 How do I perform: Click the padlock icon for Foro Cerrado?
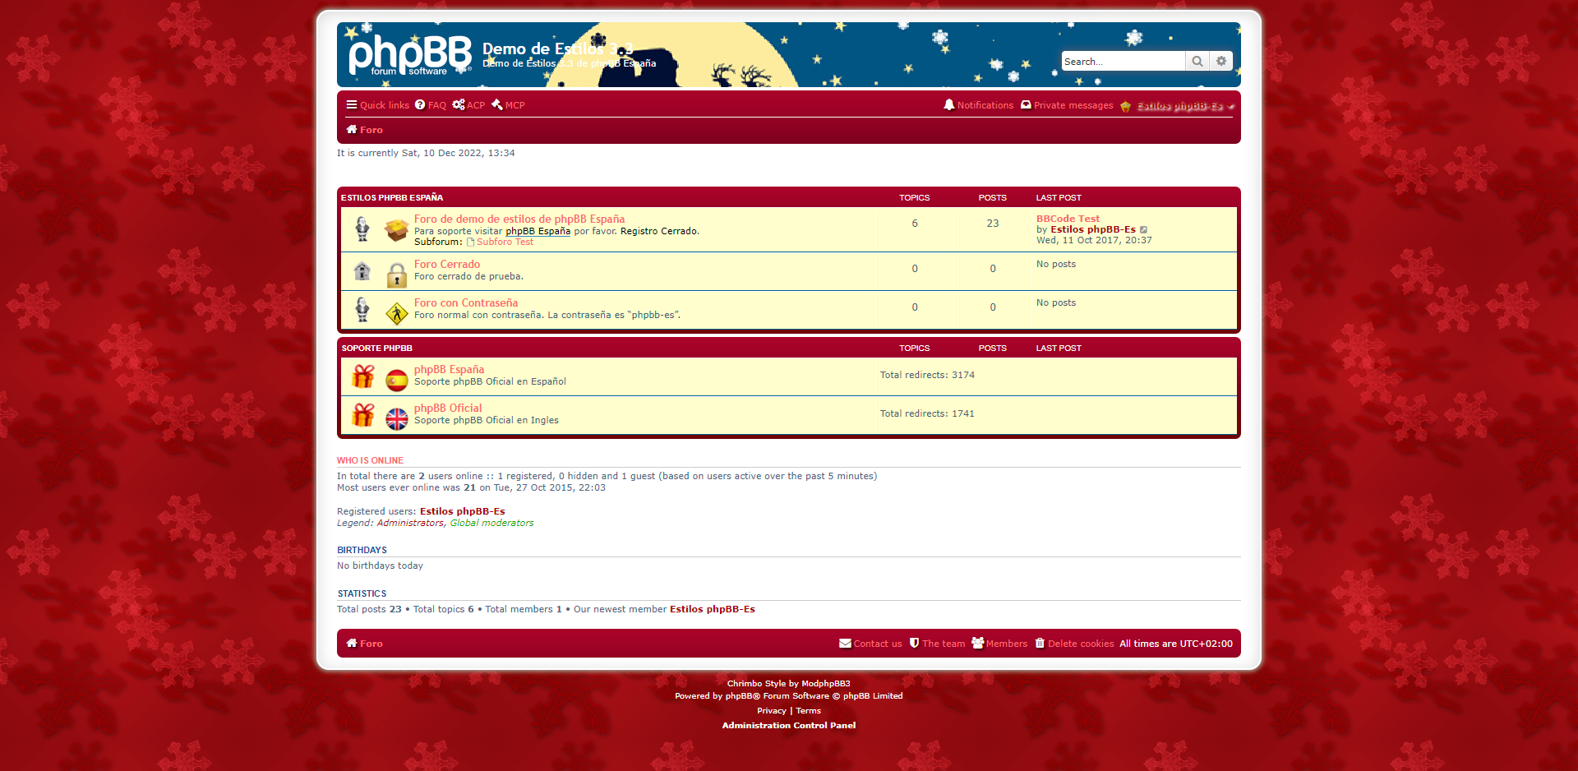(x=396, y=275)
